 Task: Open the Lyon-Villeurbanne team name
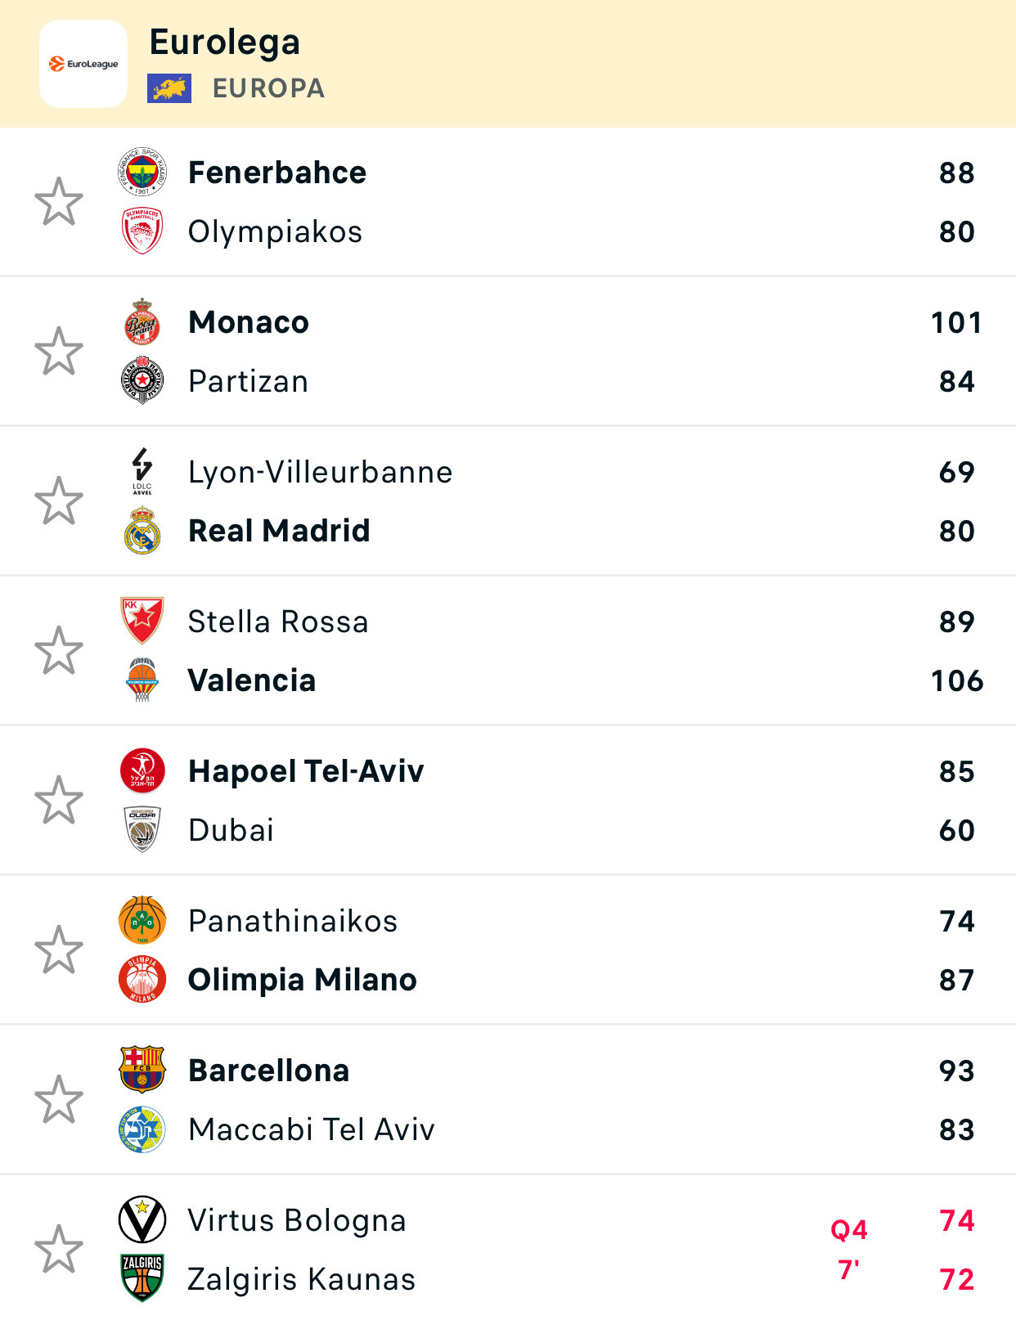[x=320, y=472]
